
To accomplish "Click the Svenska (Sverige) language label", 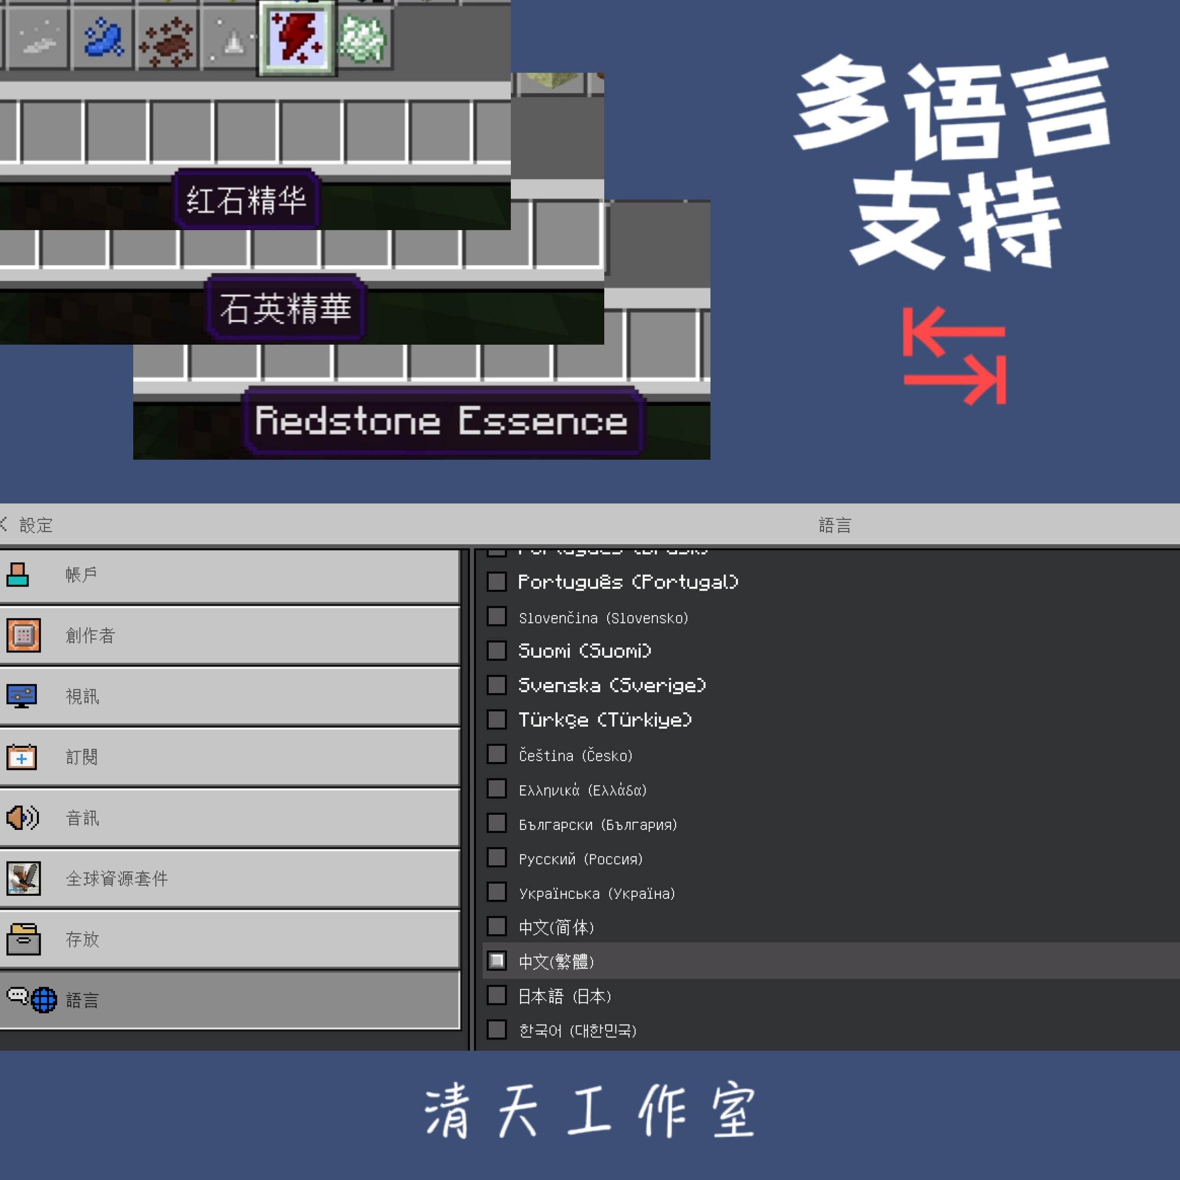I will click(x=612, y=686).
